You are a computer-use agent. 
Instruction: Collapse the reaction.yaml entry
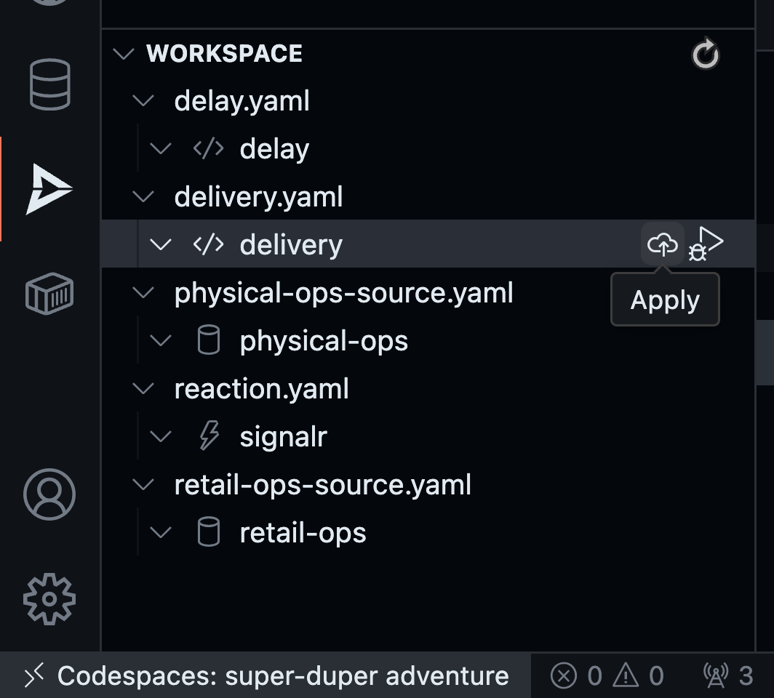pyautogui.click(x=143, y=388)
